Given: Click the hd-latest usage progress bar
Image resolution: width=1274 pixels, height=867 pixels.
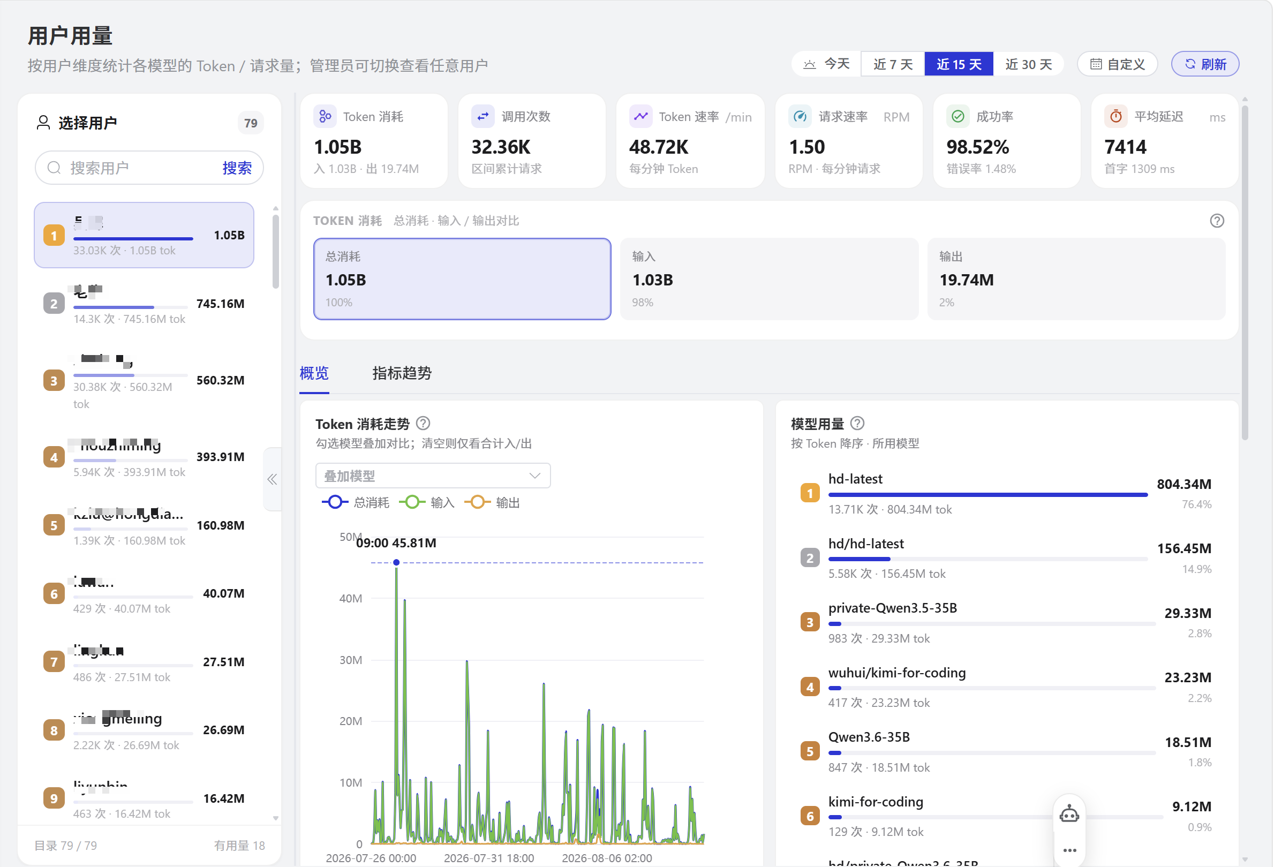Looking at the screenshot, I should [x=989, y=495].
